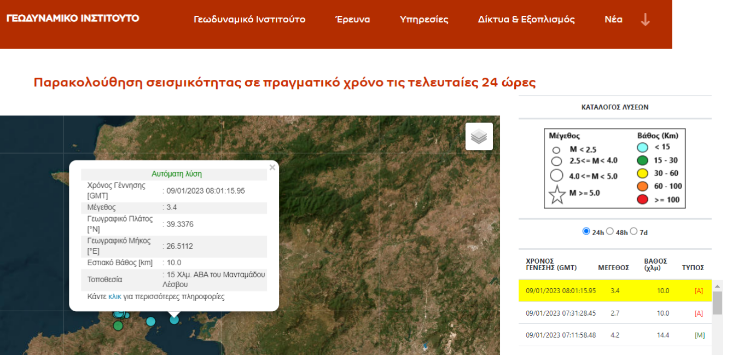Screen dimensions: 744x355
Task: Select the 07:31:28.45 earthquake row
Action: pyautogui.click(x=615, y=313)
